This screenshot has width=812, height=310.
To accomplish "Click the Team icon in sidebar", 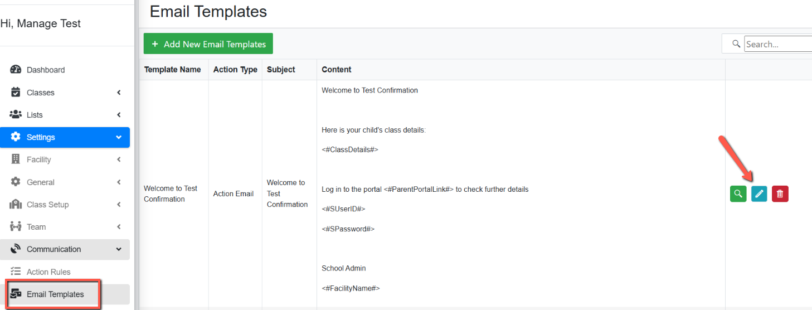I will tap(16, 226).
